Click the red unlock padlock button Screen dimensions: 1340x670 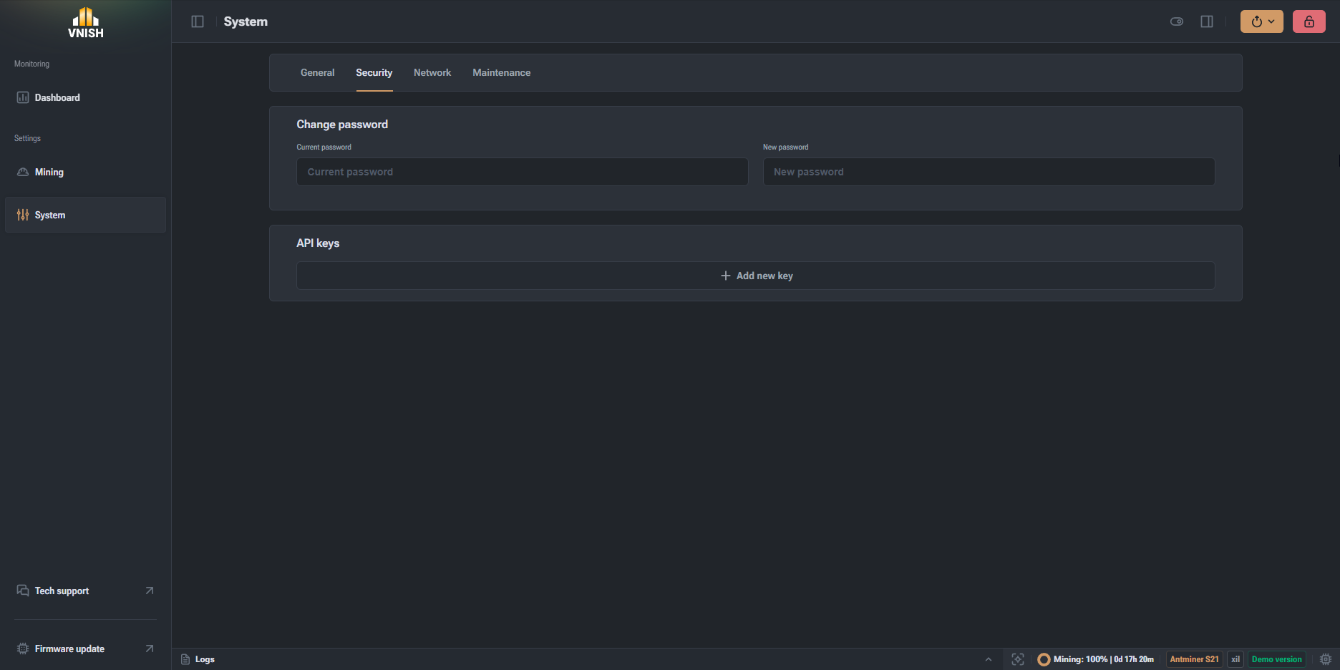(x=1309, y=21)
